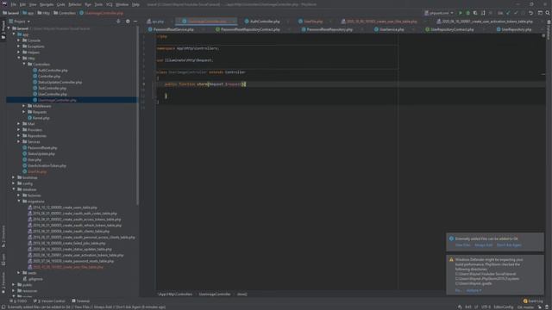
Task: Click the PhpStorm logo icon in title bar
Action: 4,4
